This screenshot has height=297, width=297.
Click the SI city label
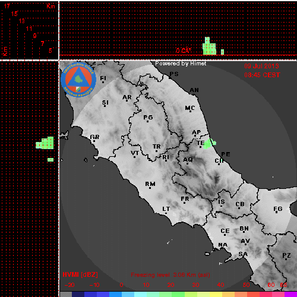pos(105,103)
